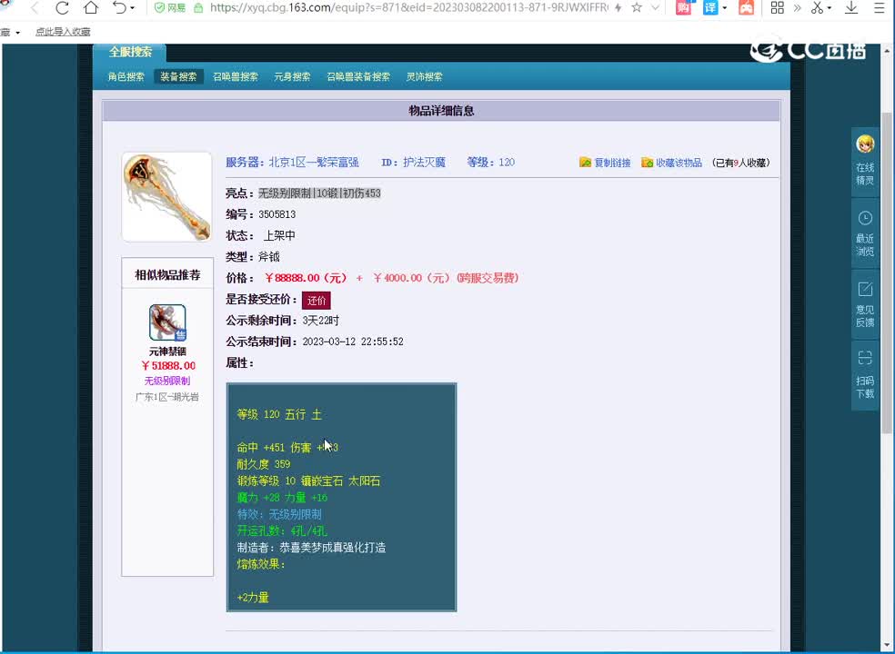The width and height of the screenshot is (895, 654).
Task: Bookmark the page with the star icon
Action: pyautogui.click(x=637, y=8)
